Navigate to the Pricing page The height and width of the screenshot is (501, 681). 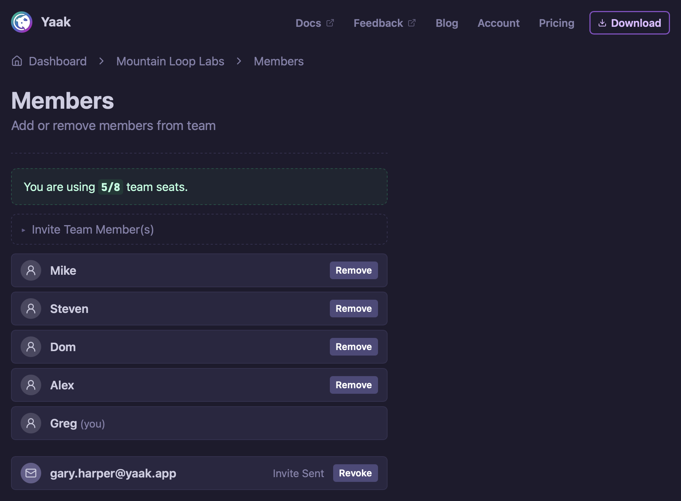pos(556,23)
